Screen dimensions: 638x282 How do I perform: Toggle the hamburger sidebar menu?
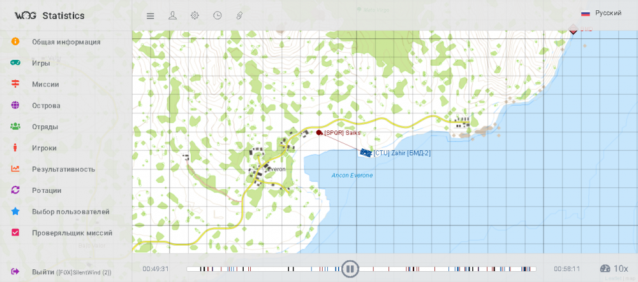[151, 16]
